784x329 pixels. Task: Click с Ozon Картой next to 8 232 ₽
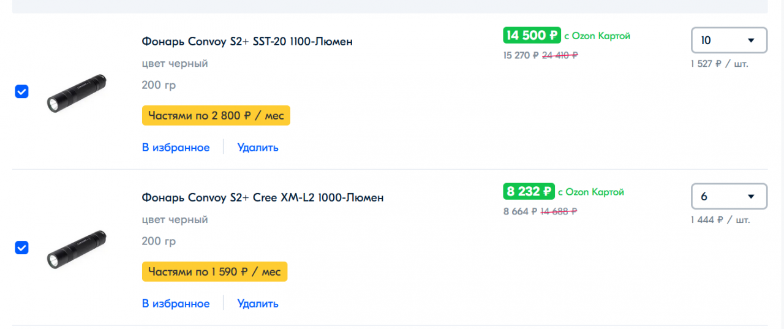tap(591, 192)
